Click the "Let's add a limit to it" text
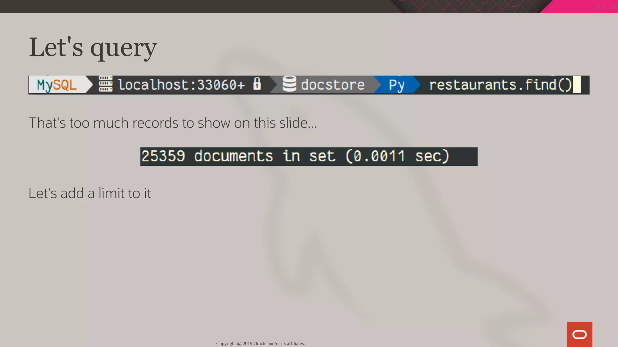 [90, 193]
